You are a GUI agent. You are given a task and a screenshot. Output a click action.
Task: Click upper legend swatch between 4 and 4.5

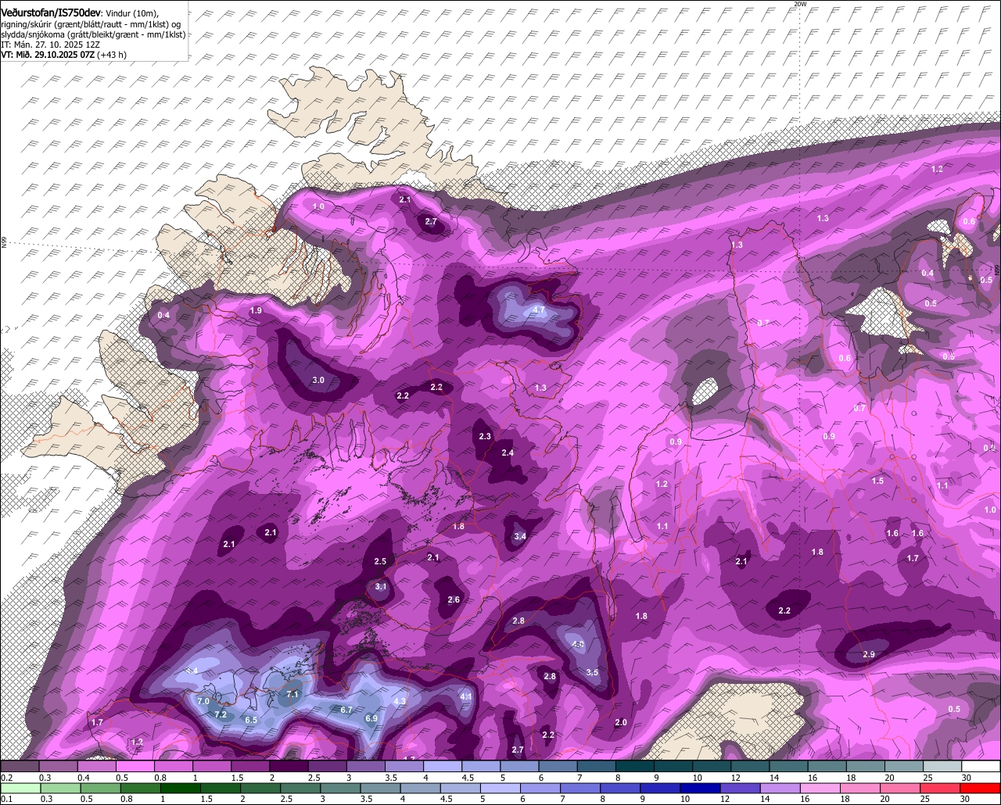click(x=443, y=767)
